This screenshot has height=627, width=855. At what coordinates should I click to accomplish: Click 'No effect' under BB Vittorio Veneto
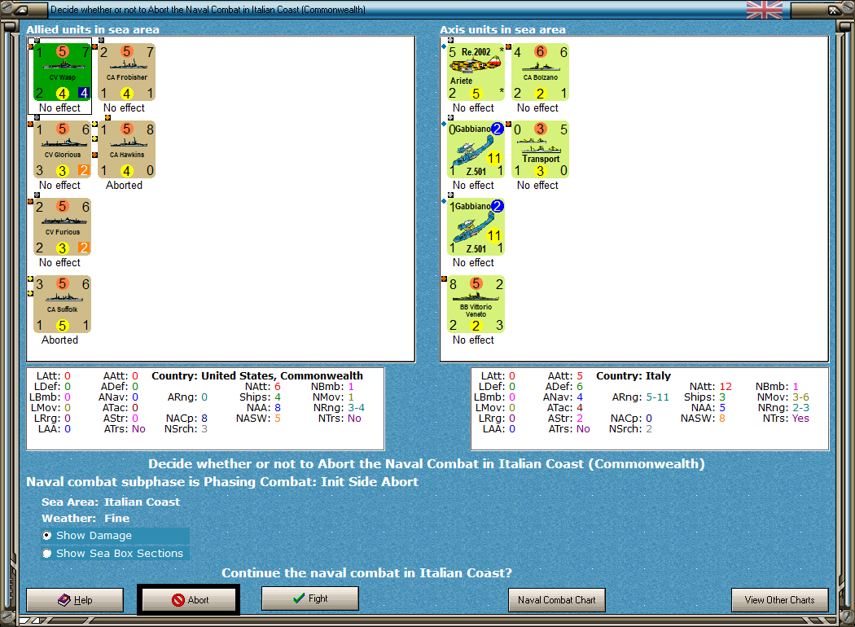(x=473, y=340)
